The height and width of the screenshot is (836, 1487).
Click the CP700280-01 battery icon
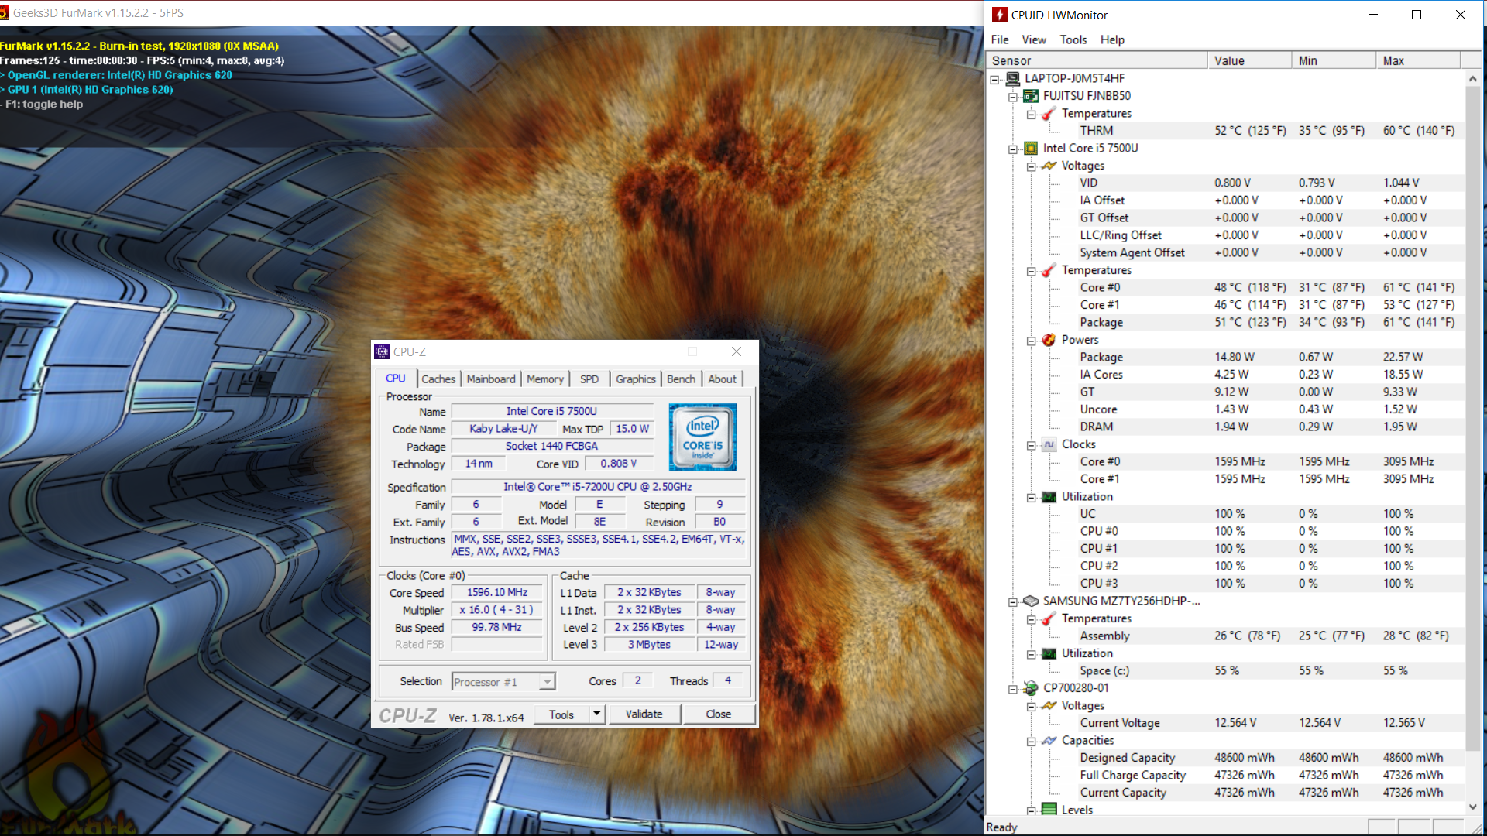click(x=1031, y=688)
